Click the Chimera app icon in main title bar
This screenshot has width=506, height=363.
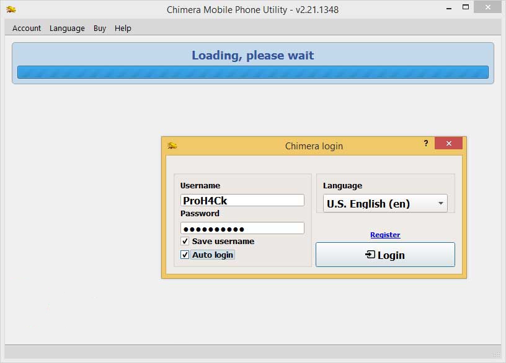tap(11, 9)
